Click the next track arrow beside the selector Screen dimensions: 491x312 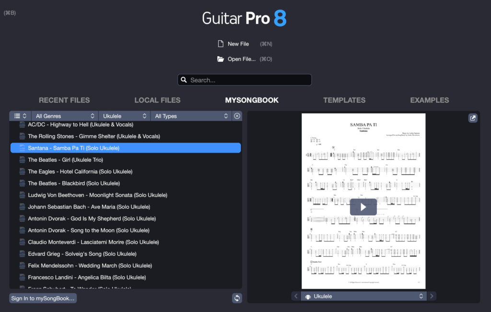tap(432, 296)
